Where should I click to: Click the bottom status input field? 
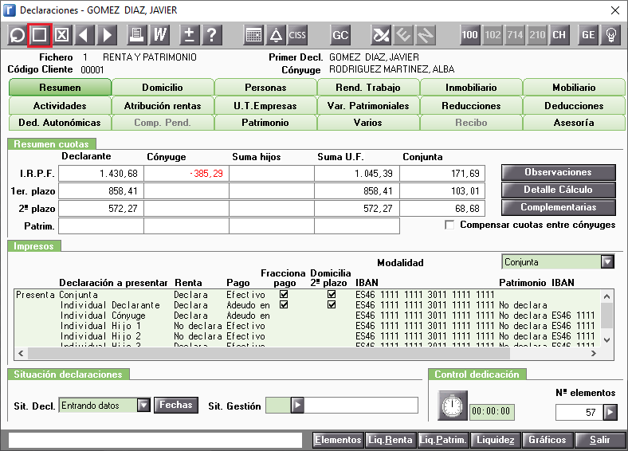tap(155, 440)
